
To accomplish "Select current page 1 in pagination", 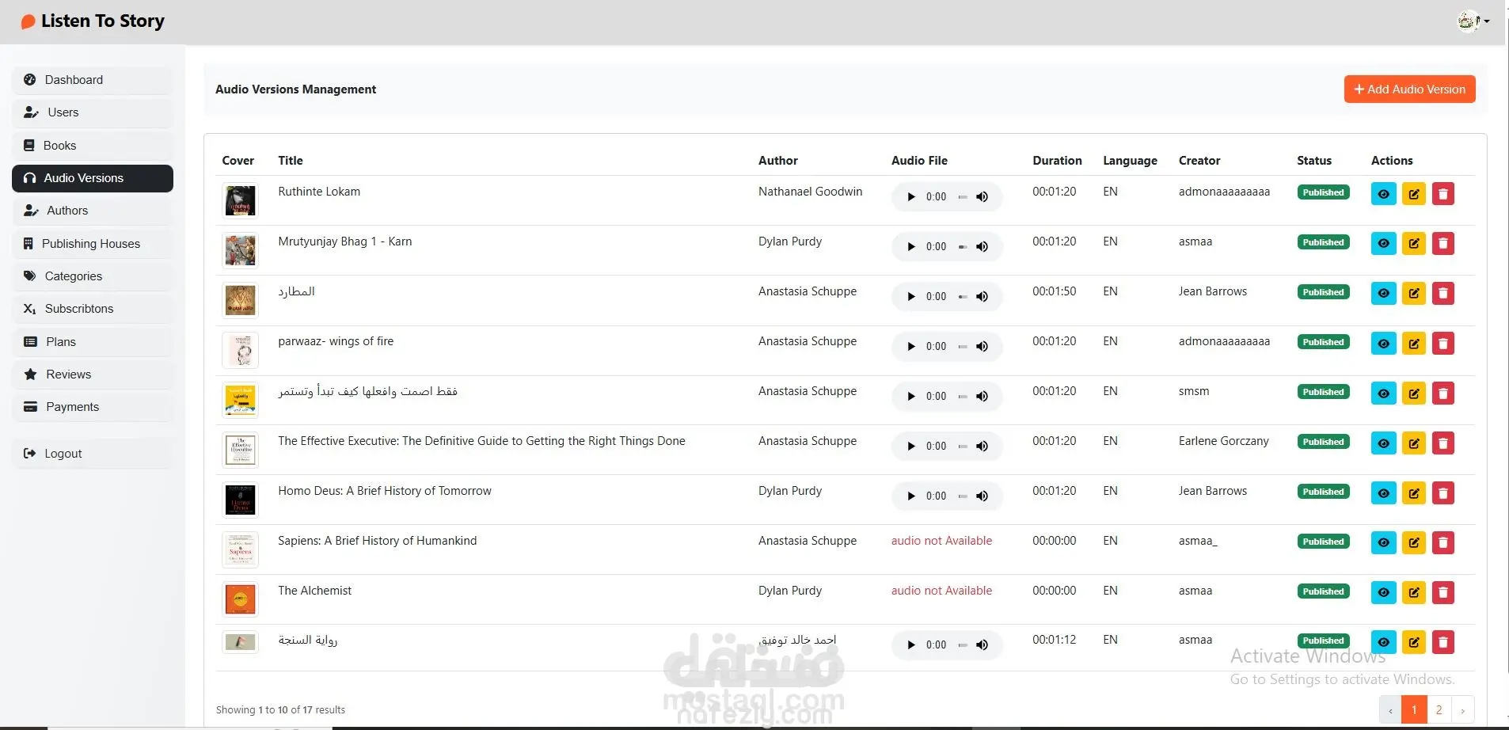I will click(1414, 710).
